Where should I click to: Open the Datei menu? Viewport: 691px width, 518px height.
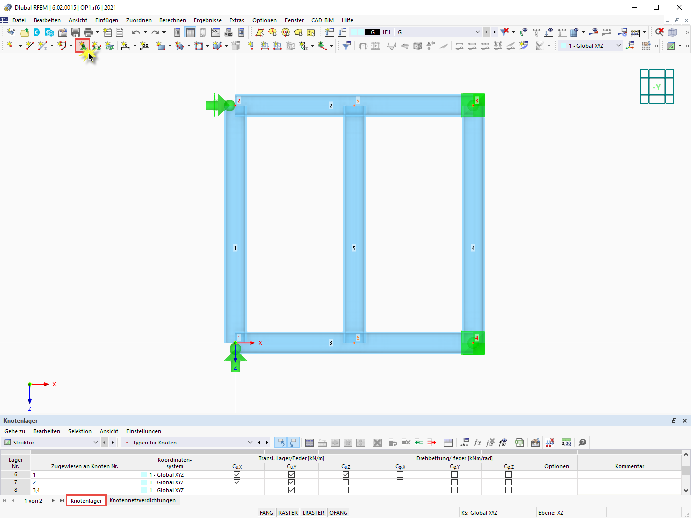click(19, 20)
